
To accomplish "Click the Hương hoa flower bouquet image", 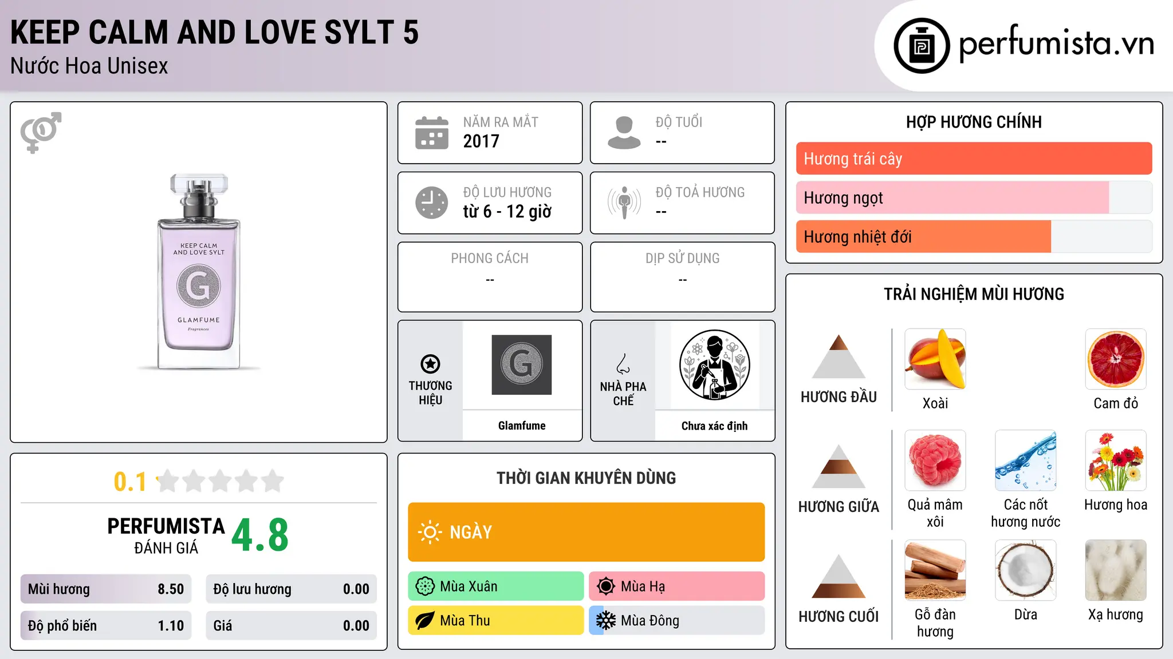I will coord(1116,460).
